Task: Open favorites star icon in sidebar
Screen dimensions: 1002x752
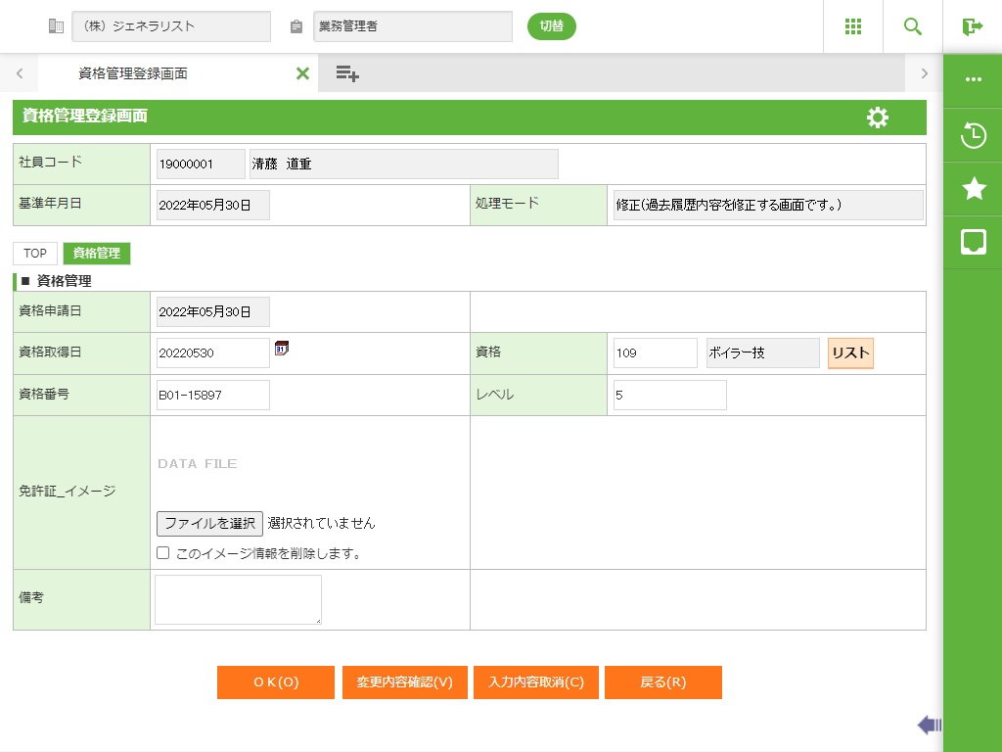Action: click(x=973, y=189)
